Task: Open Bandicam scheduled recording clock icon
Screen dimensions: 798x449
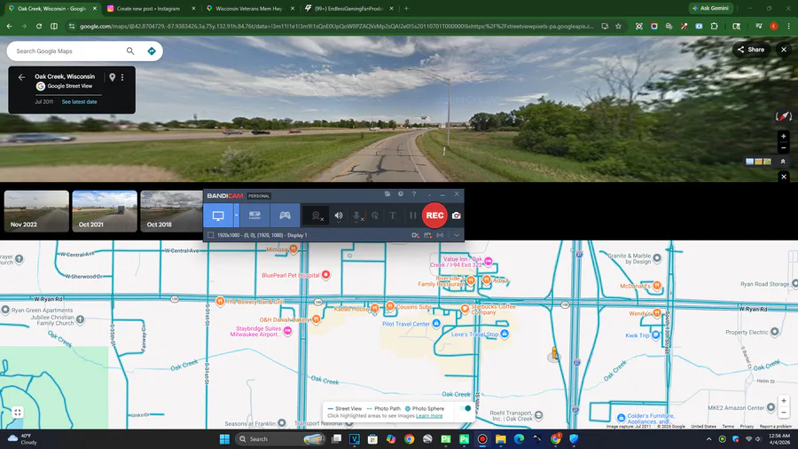Action: (401, 194)
